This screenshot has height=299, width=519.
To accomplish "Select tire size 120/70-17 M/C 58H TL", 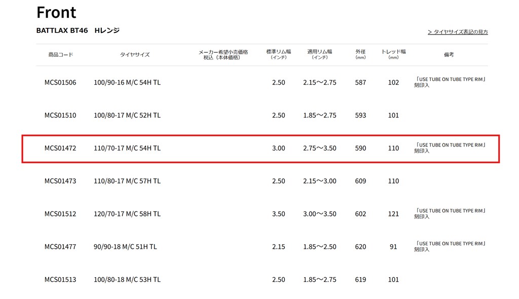I will coord(127,214).
